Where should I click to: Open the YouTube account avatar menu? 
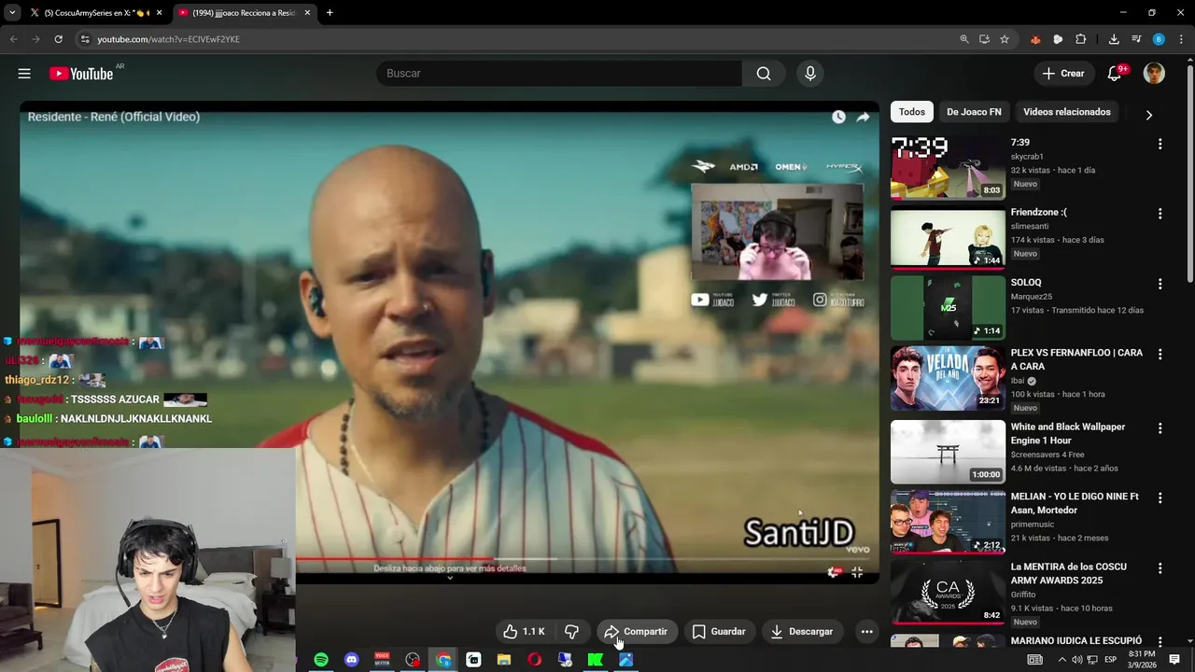pos(1154,74)
